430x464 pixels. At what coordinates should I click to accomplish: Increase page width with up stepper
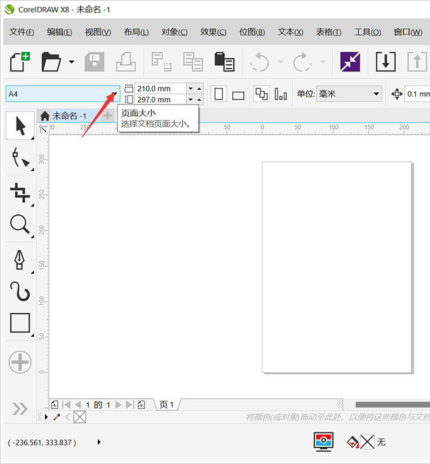(199, 88)
